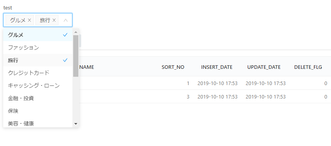The image size is (331, 146).
Task: Remove the グルメ tag with its x icon
Action: click(x=29, y=20)
